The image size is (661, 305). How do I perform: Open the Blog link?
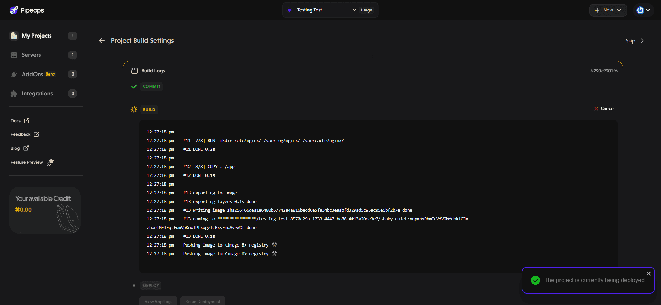tap(19, 148)
